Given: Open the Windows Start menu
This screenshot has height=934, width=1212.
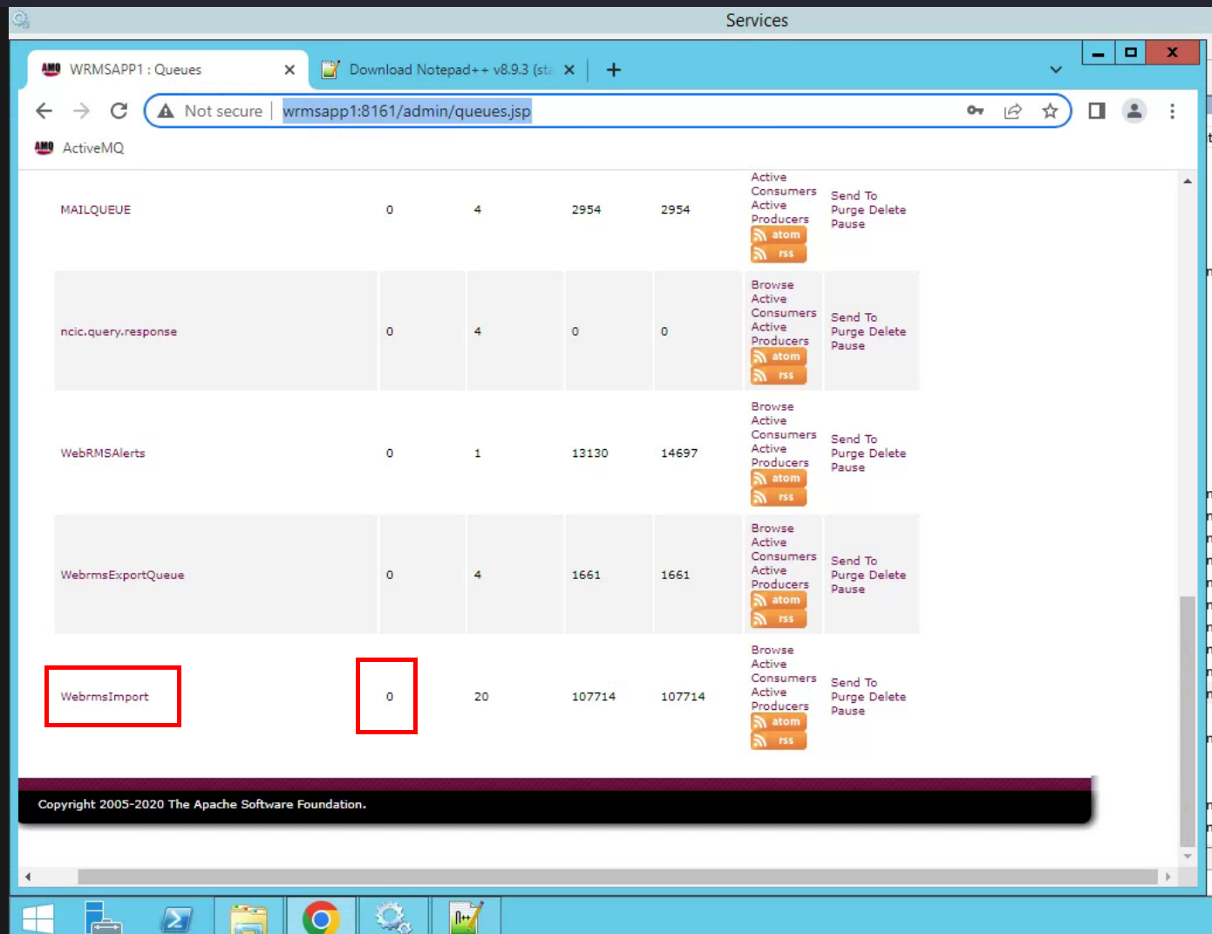Looking at the screenshot, I should [37, 917].
